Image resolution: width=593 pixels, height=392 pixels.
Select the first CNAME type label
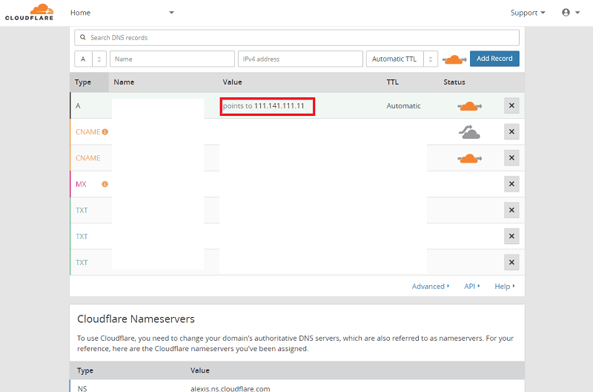point(87,132)
